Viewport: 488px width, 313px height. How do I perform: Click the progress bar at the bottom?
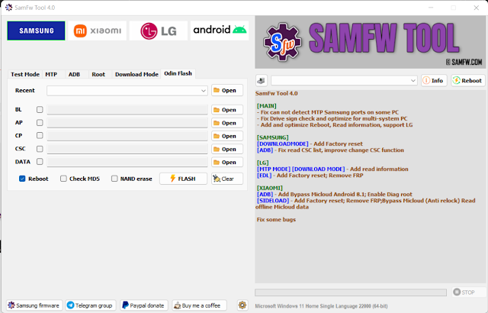tap(351, 292)
